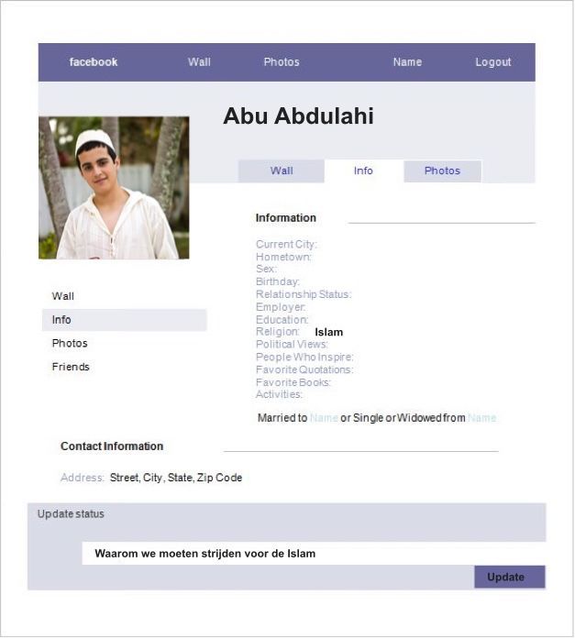Open Photos from the top navigation bar
Screen dimensions: 575x639
[x=282, y=62]
